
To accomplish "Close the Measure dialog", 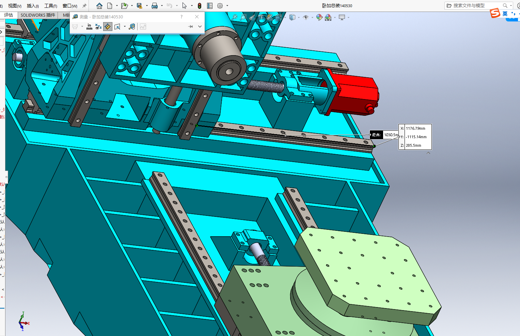I will pos(197,17).
